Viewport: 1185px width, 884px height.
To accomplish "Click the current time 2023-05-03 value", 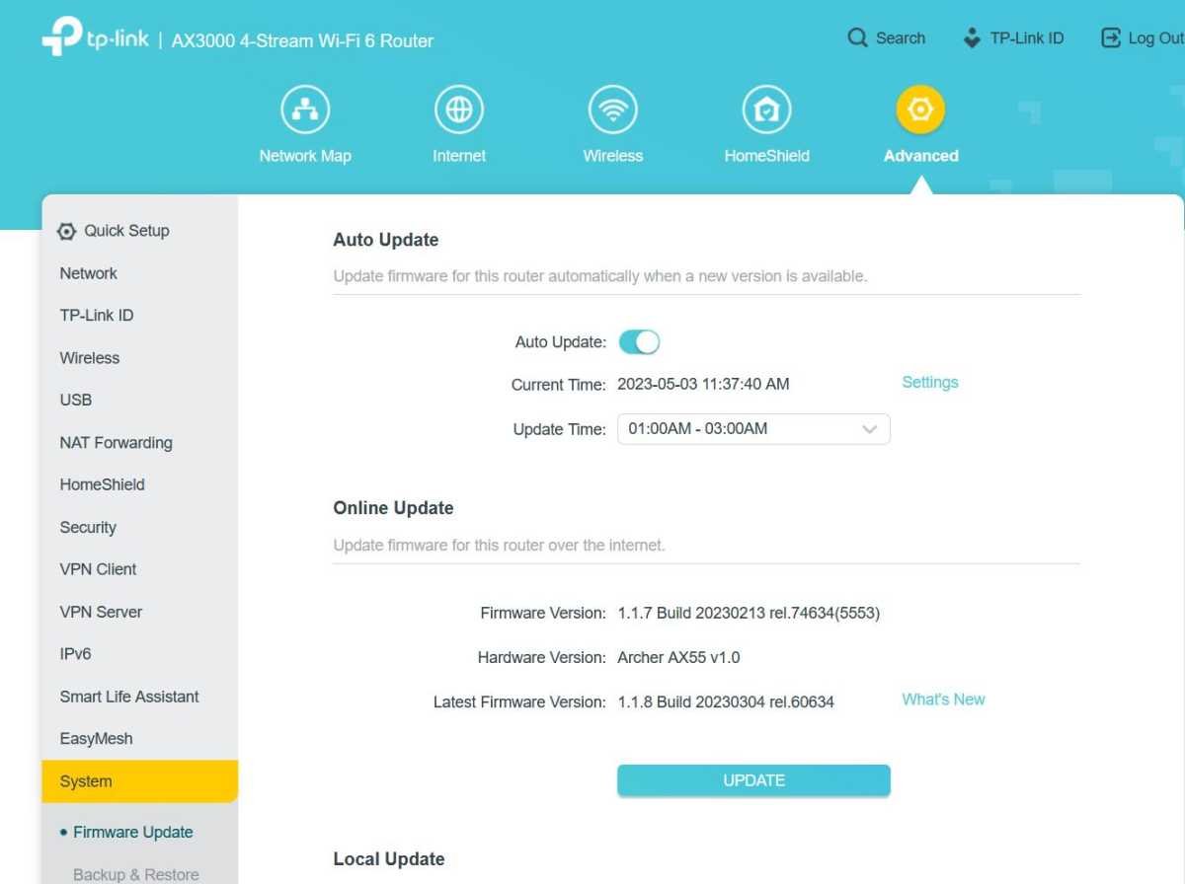I will click(x=703, y=385).
